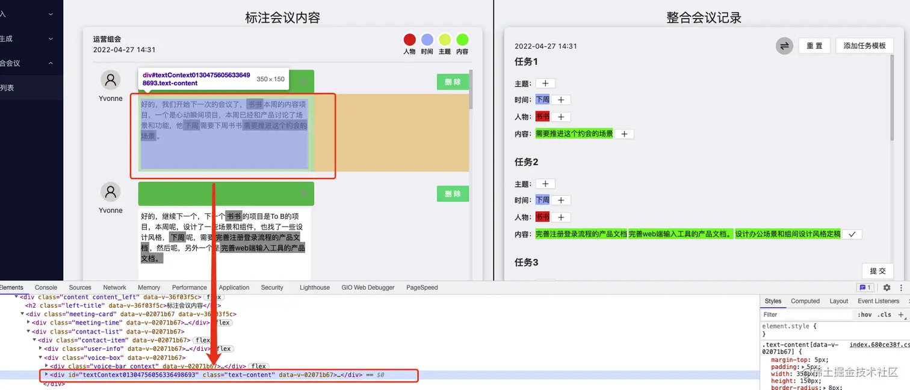Collapse the content_left div node
The height and width of the screenshot is (390, 910).
[16, 297]
